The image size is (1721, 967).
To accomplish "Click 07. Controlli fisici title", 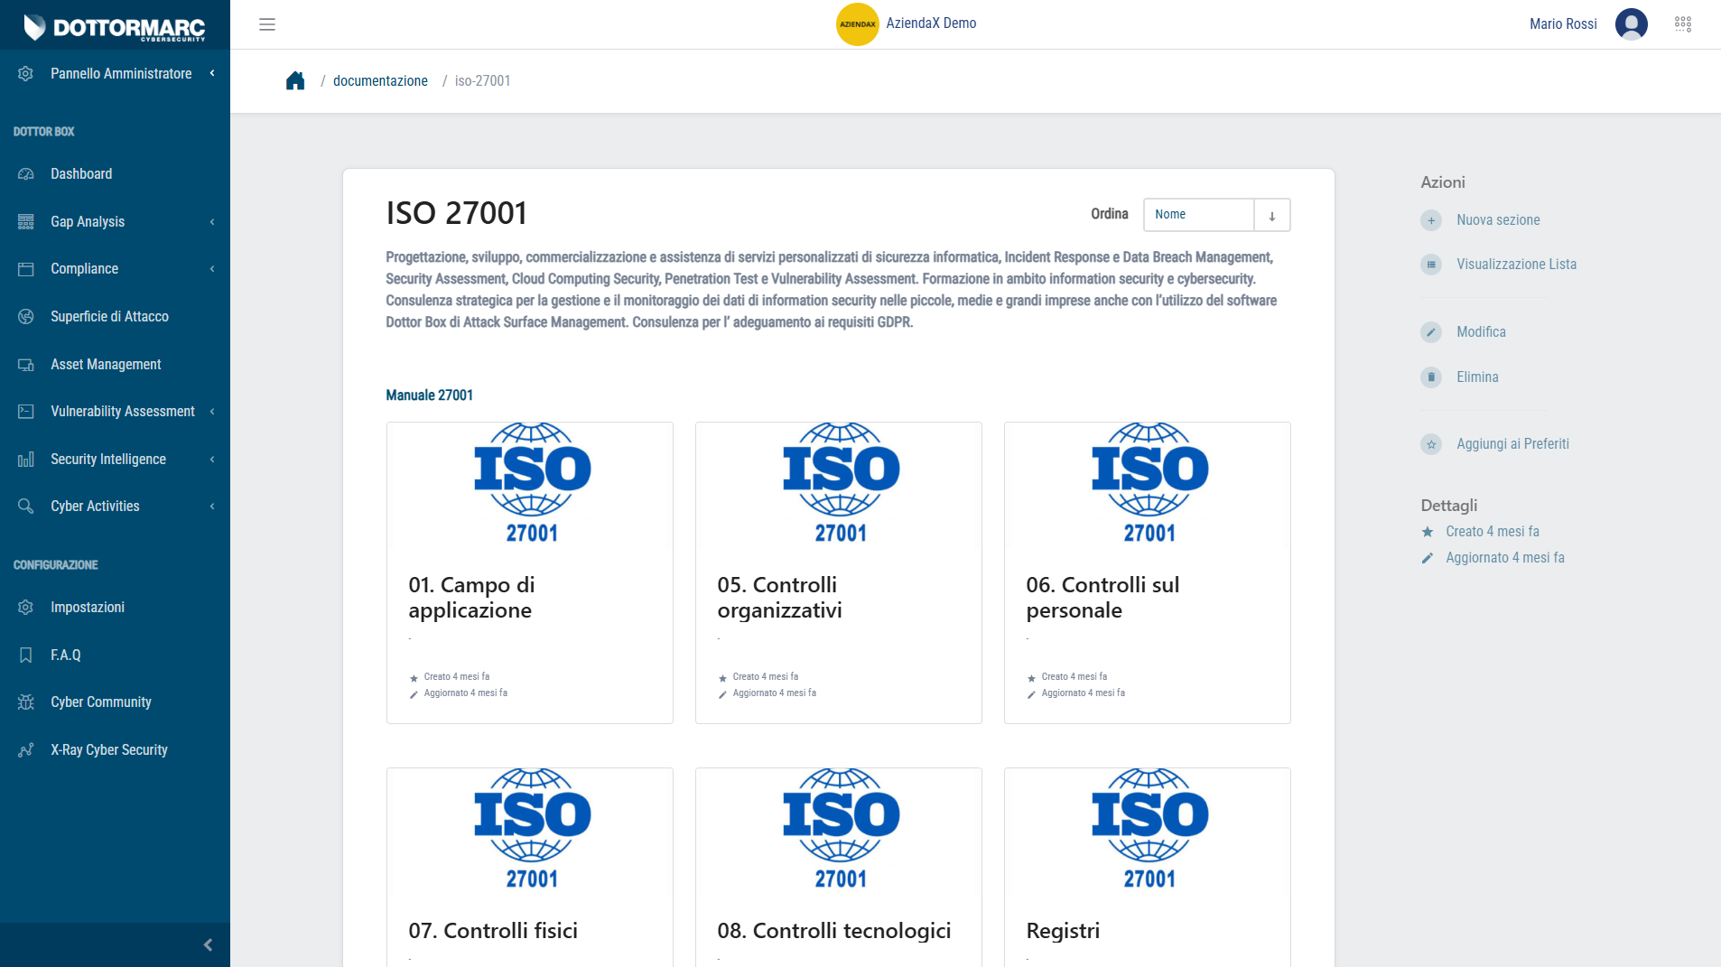I will click(493, 931).
